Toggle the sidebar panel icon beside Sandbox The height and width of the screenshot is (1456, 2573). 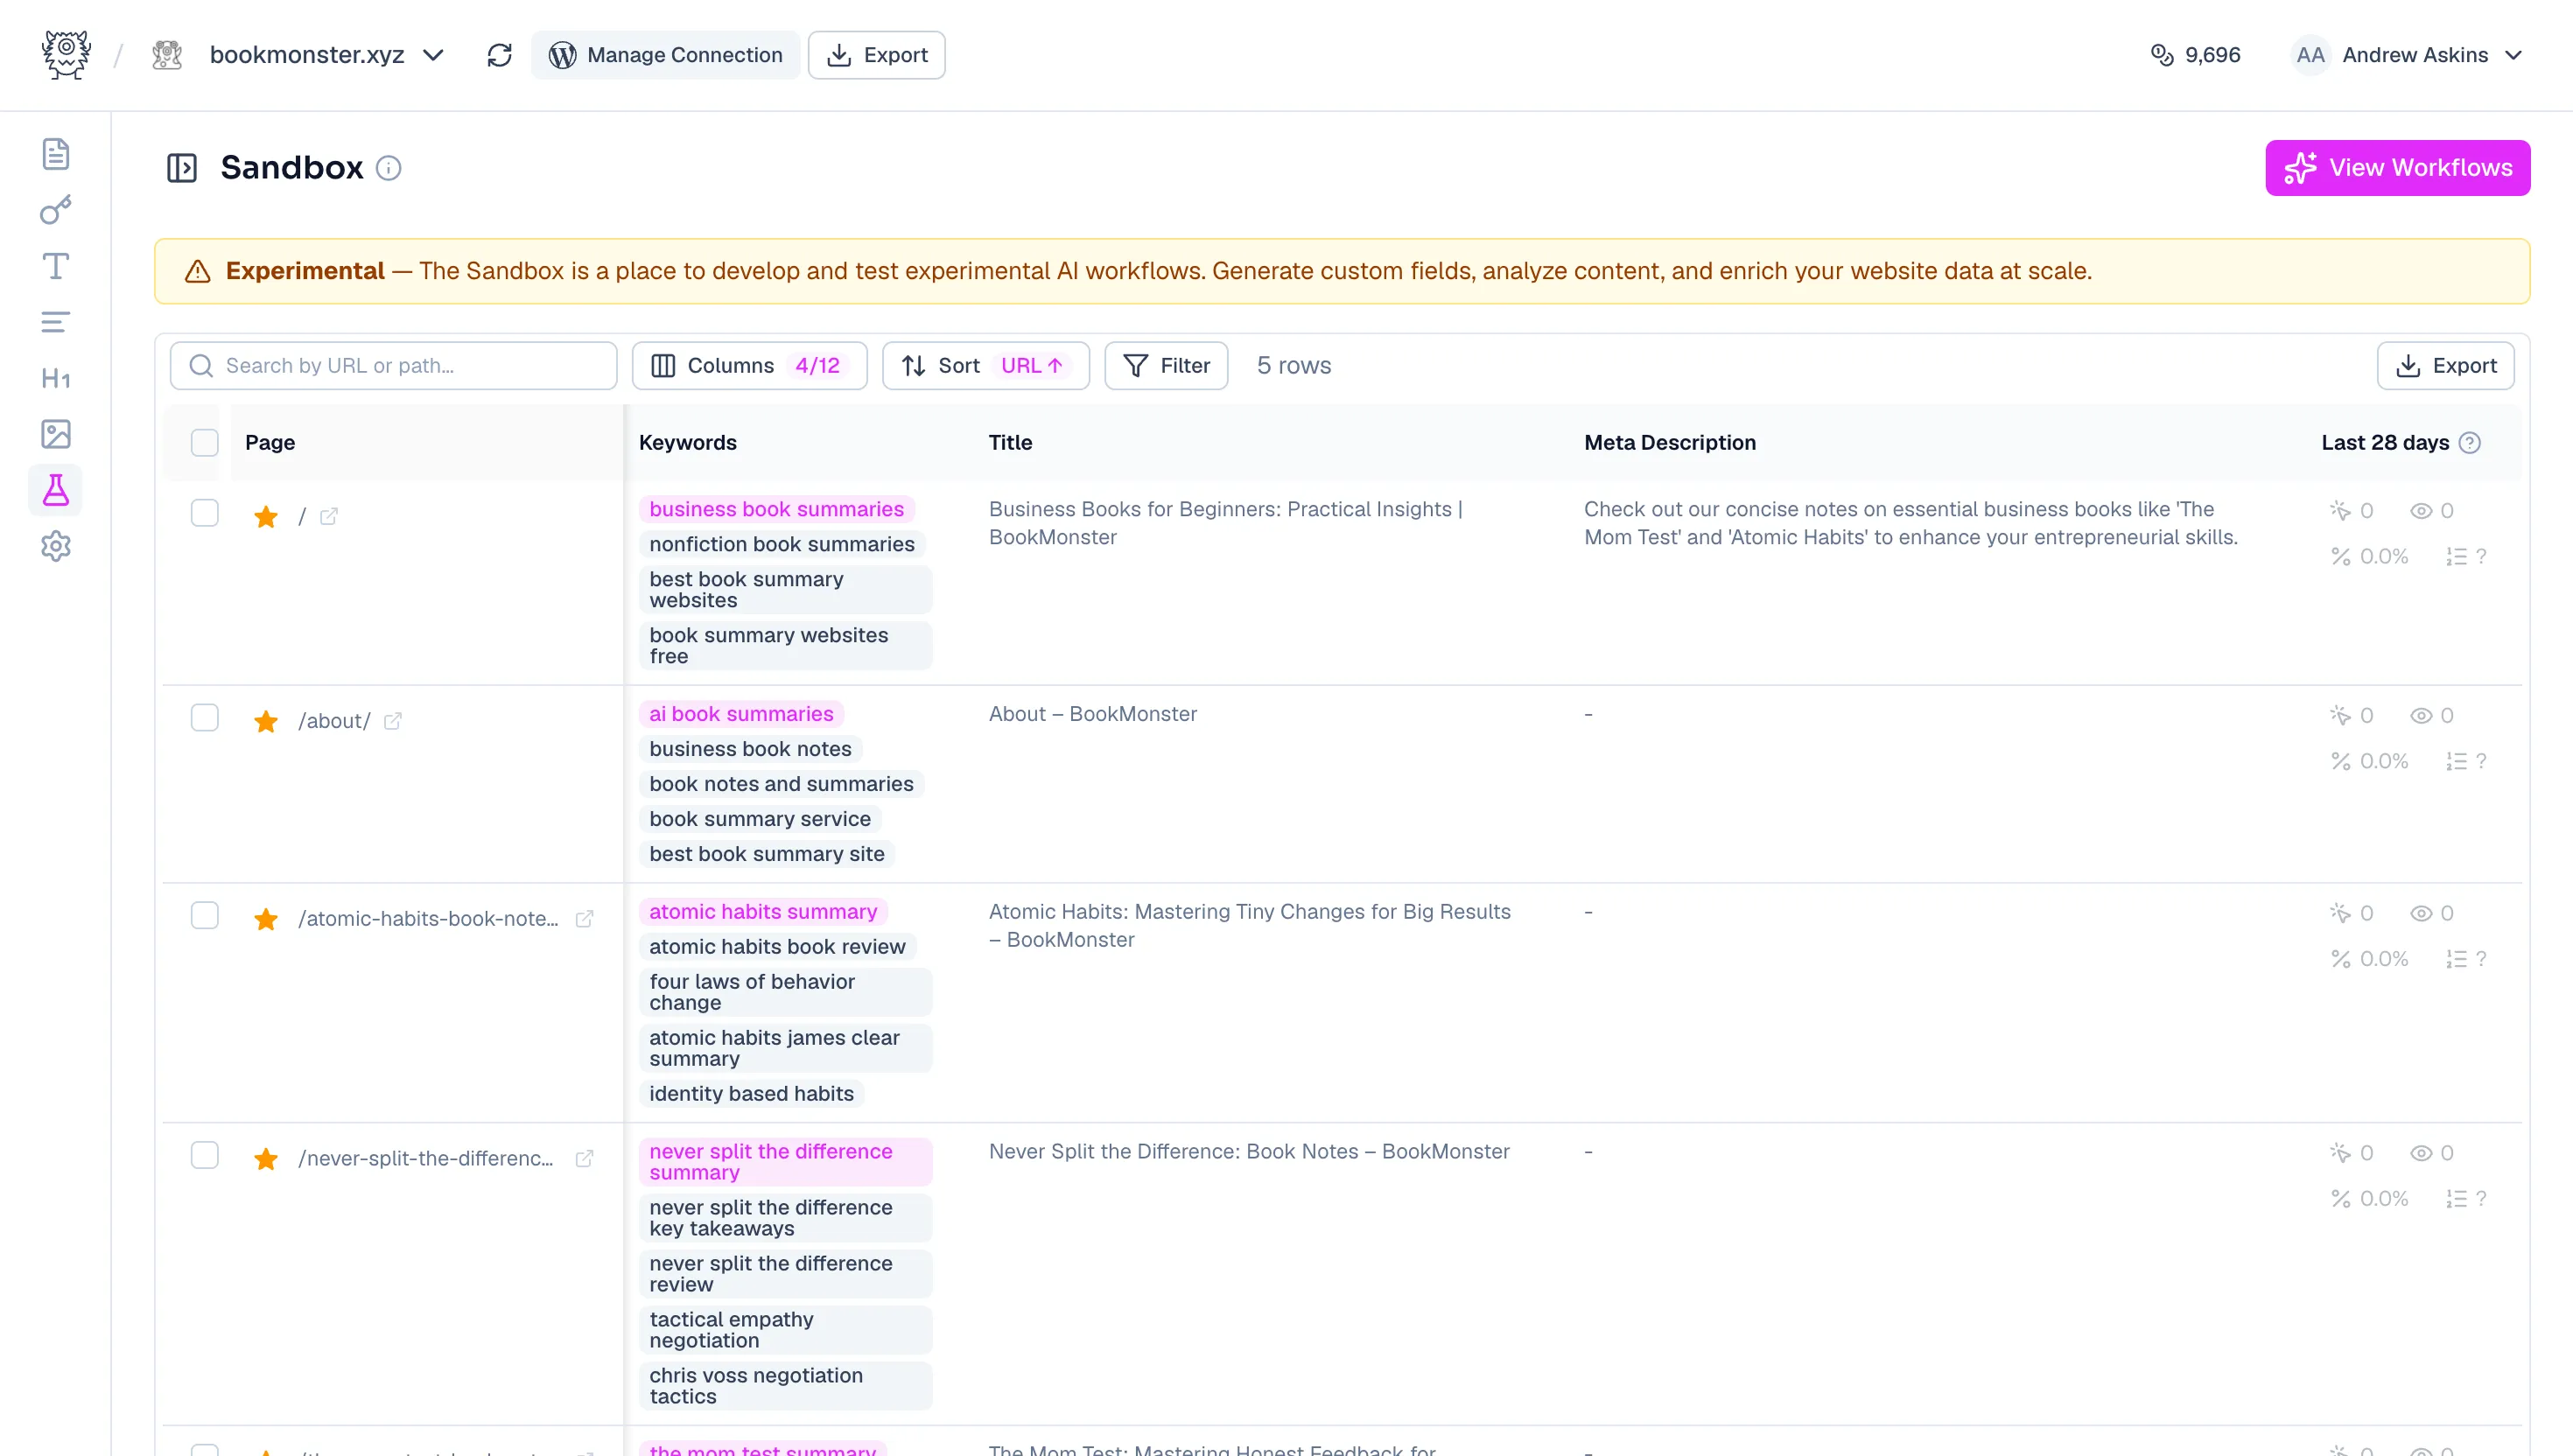pyautogui.click(x=182, y=168)
